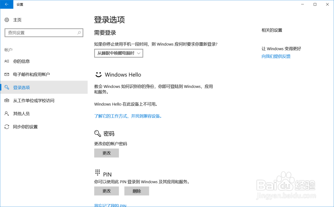This screenshot has width=334, height=207.
Task: Click the sync arrows icon
Action: 7,127
